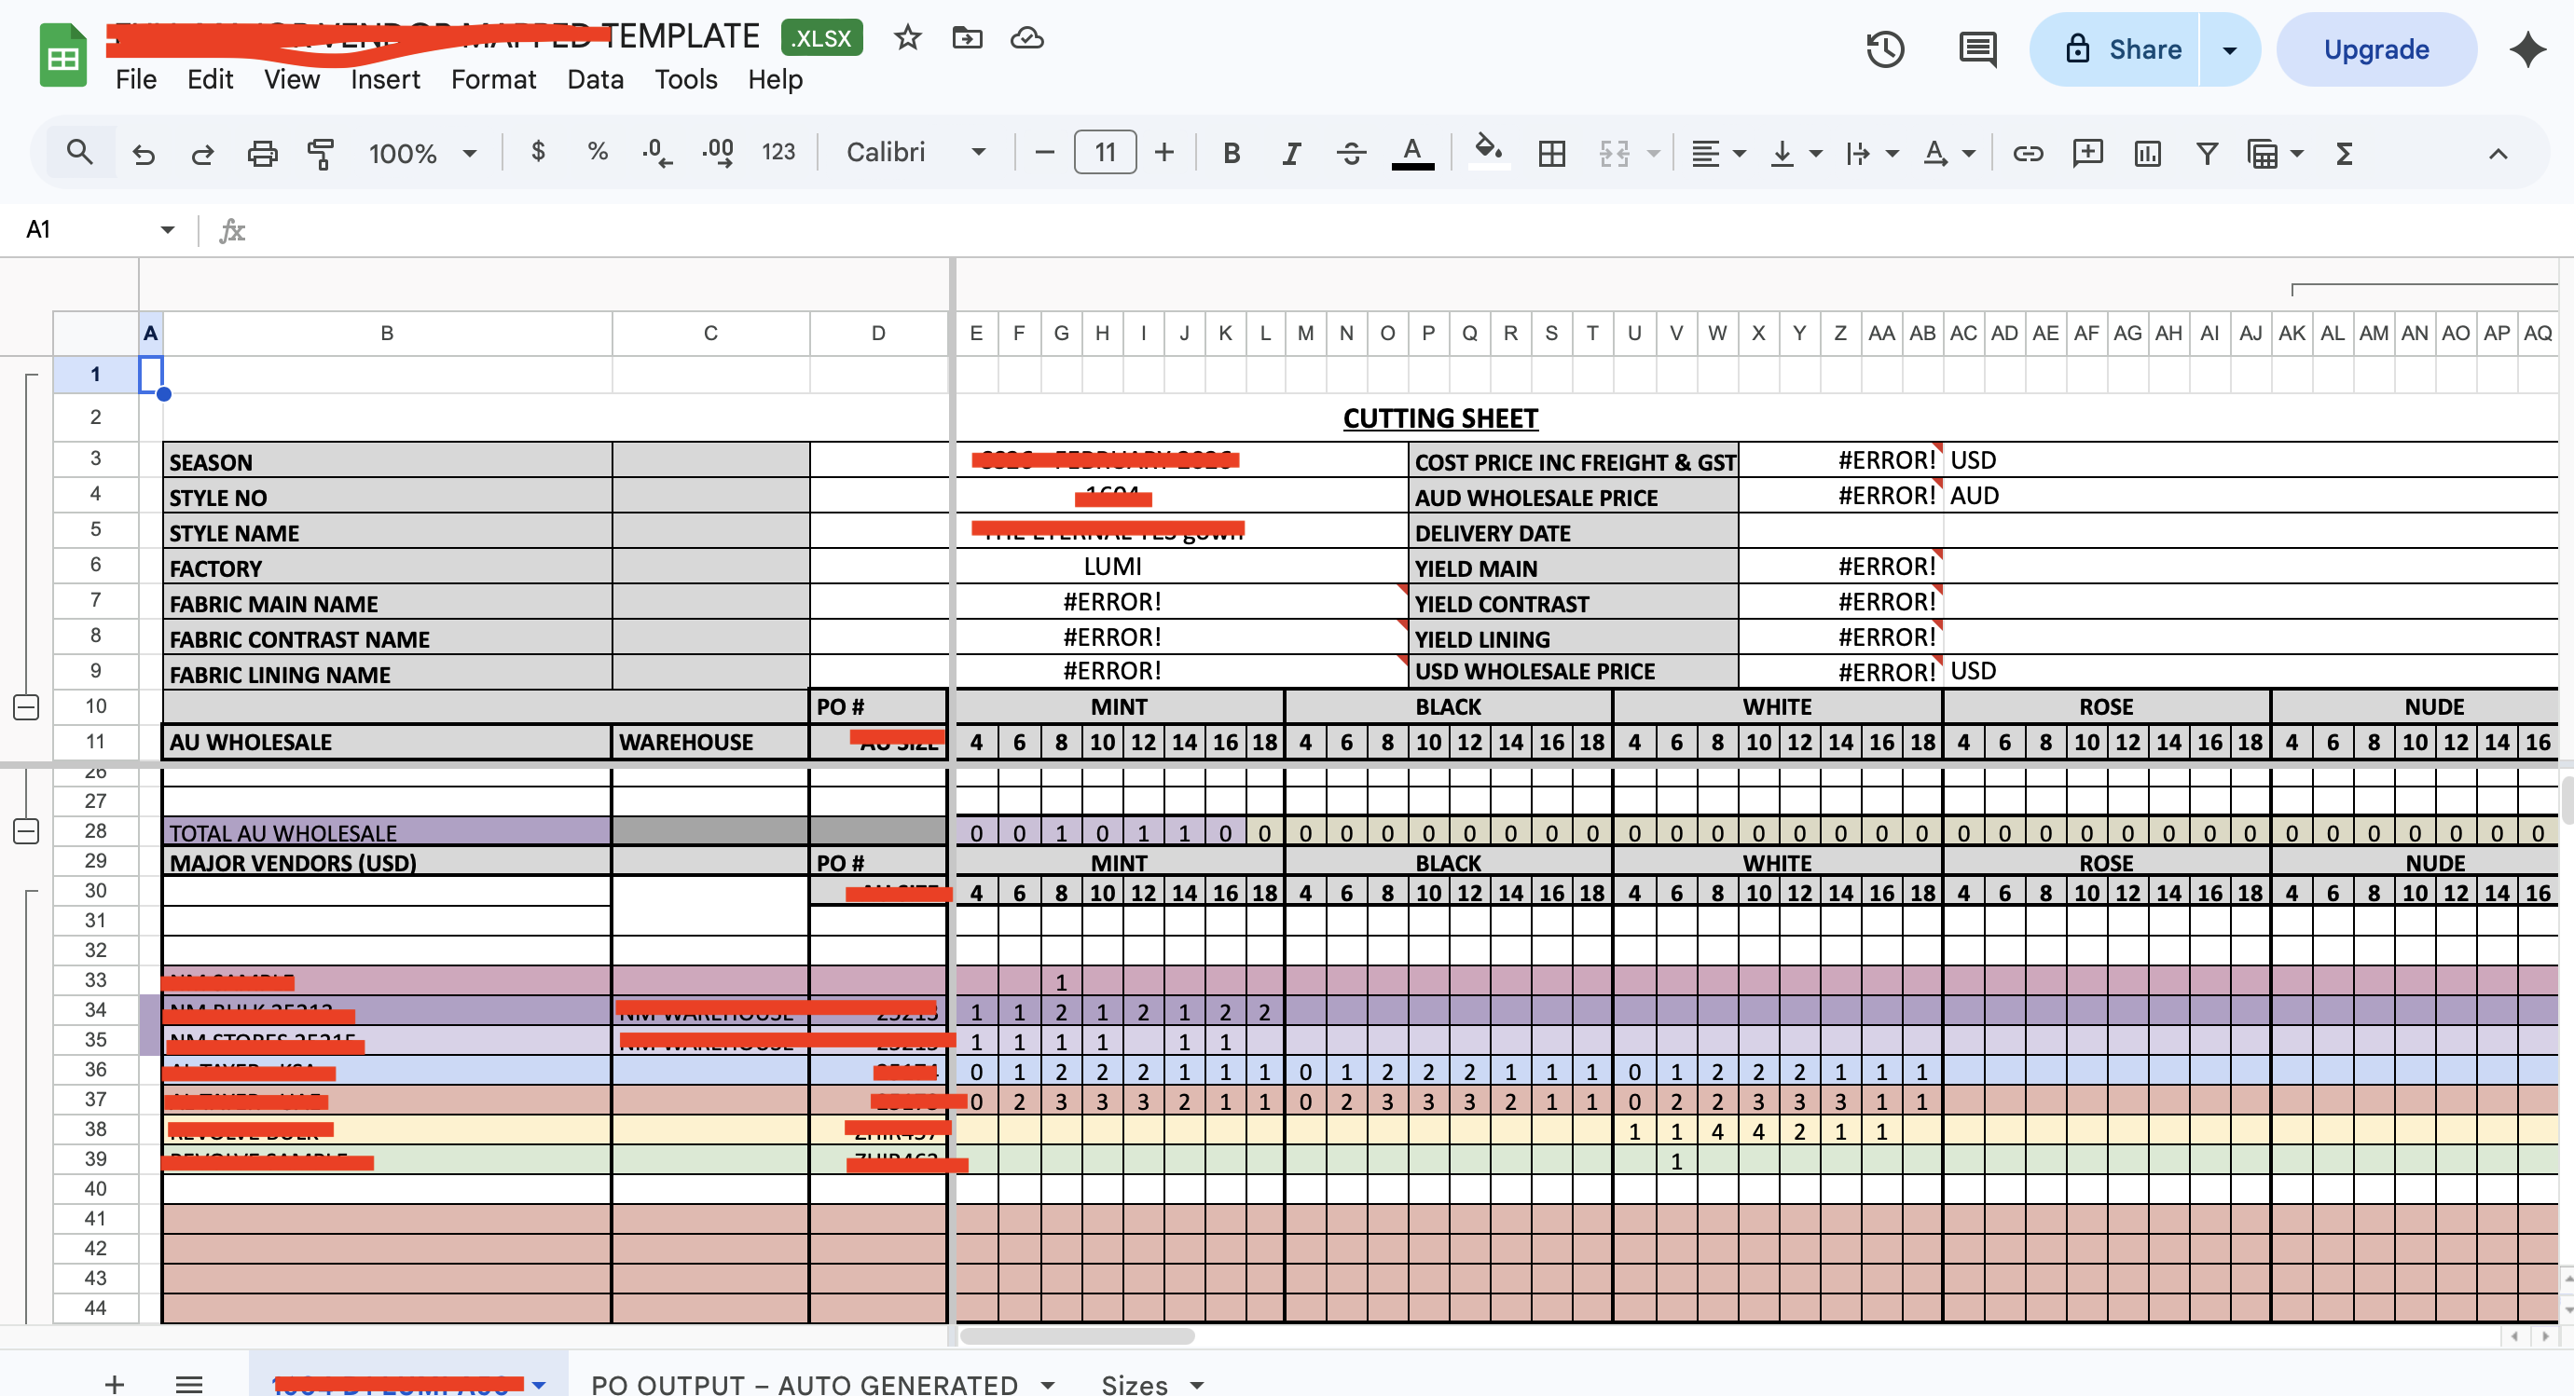Screen dimensions: 2574x1396
Task: Click the Functions sigma icon
Action: (x=2344, y=153)
